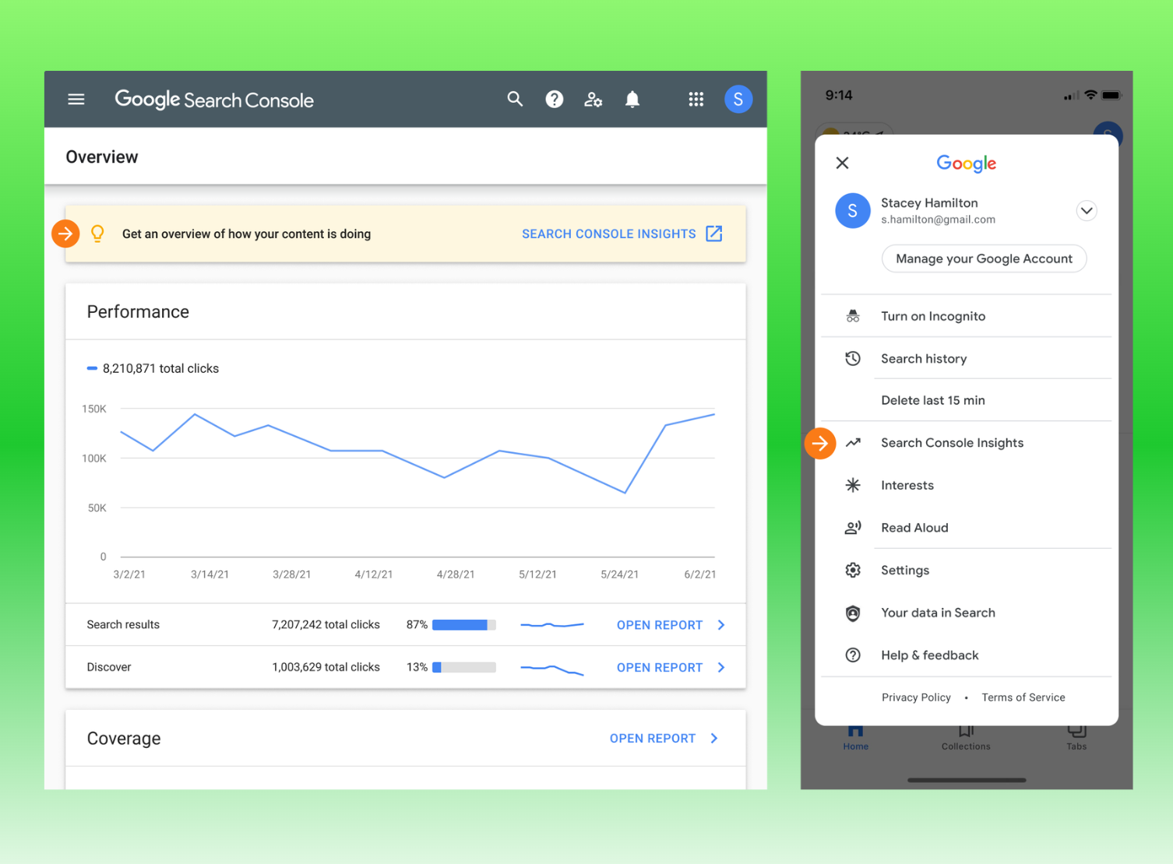This screenshot has width=1173, height=864.
Task: Tap the Home tab in phone bottom bar
Action: pyautogui.click(x=855, y=737)
